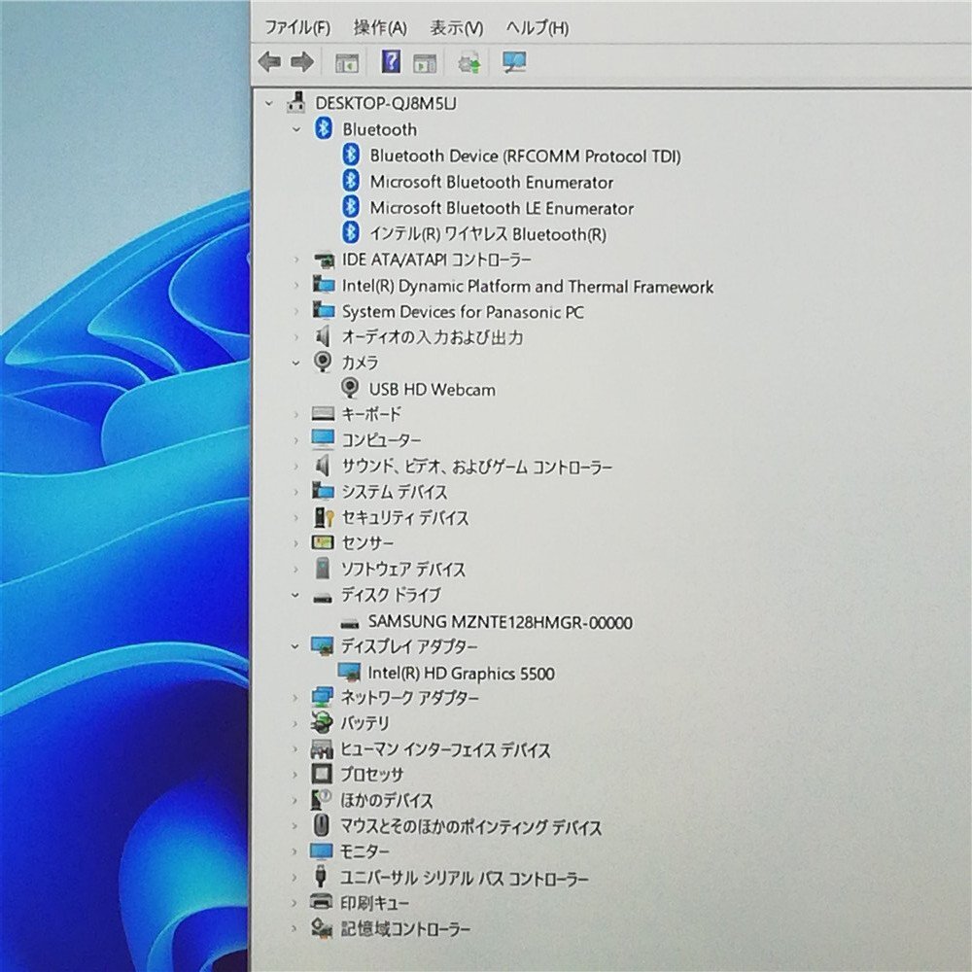The width and height of the screenshot is (972, 972).
Task: Collapse the ディスク ドライブ category
Action: [x=295, y=595]
